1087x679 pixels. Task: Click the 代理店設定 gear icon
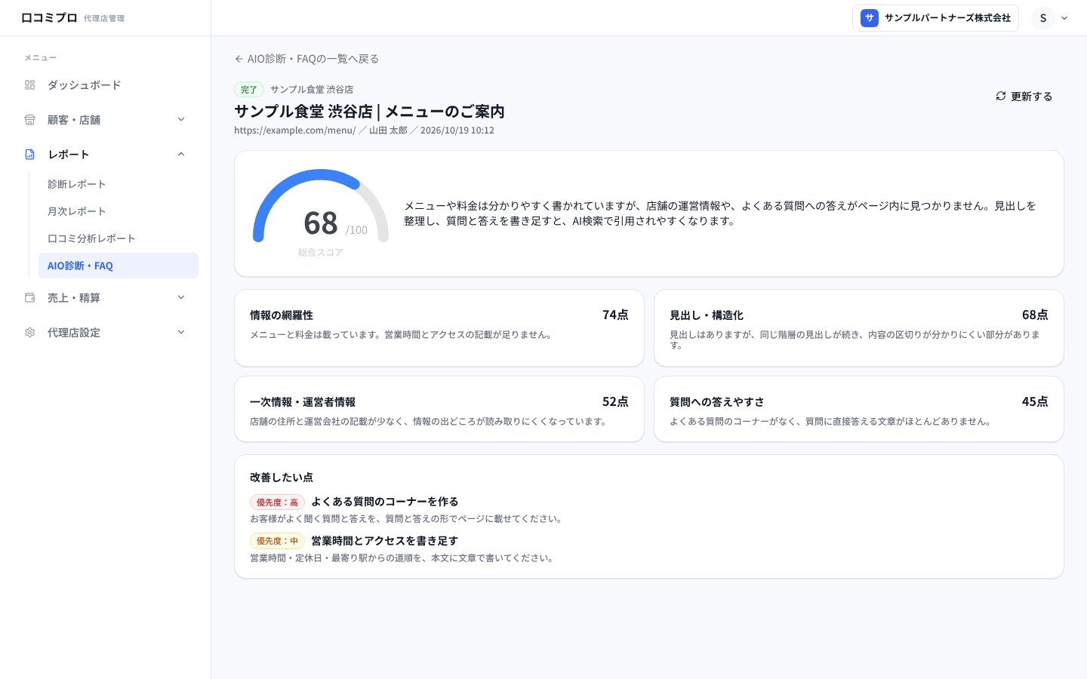(x=30, y=333)
